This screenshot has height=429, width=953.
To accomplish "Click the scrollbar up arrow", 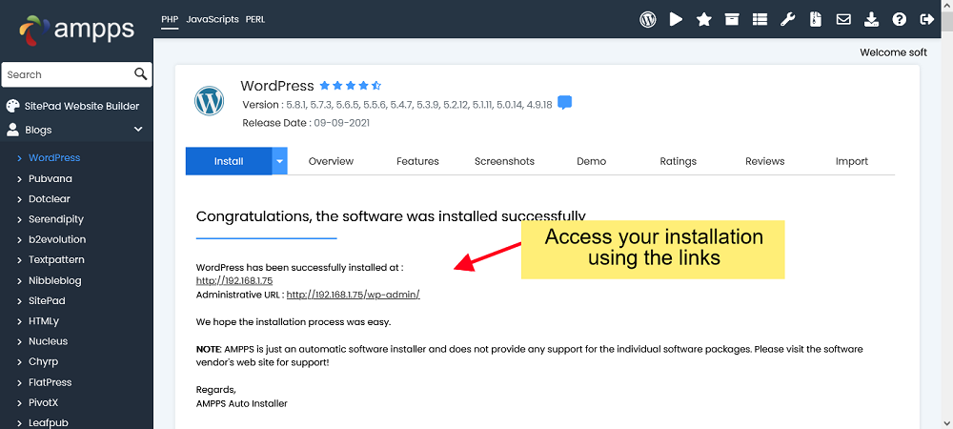I will tap(947, 4).
